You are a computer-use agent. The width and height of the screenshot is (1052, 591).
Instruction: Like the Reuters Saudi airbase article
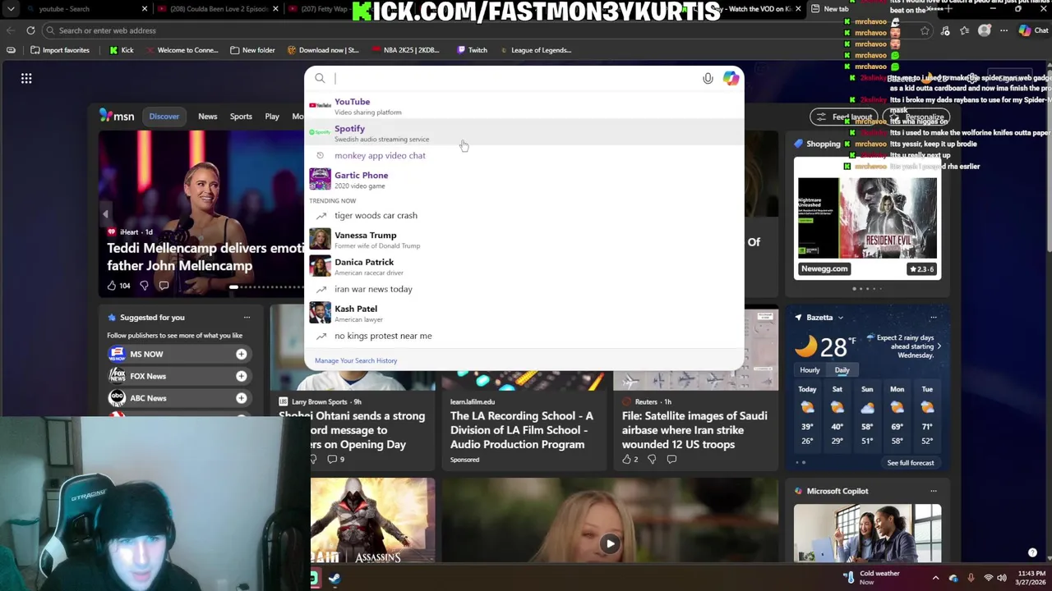(x=626, y=460)
